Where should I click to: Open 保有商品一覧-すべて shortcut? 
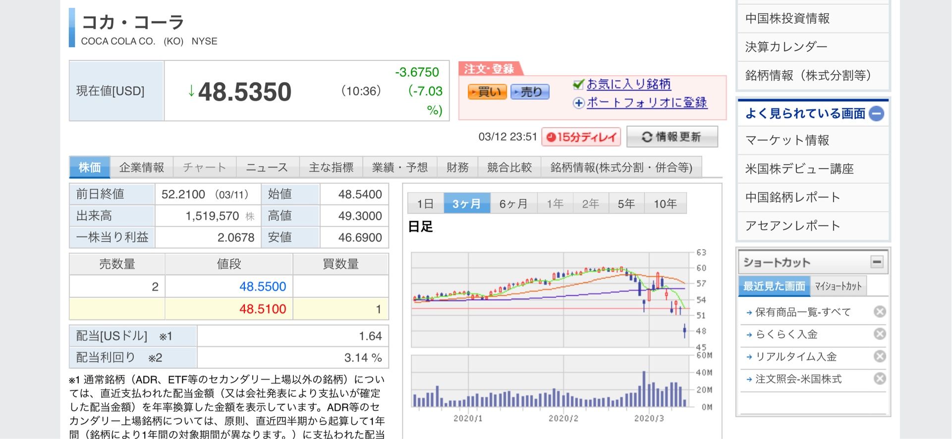point(803,312)
